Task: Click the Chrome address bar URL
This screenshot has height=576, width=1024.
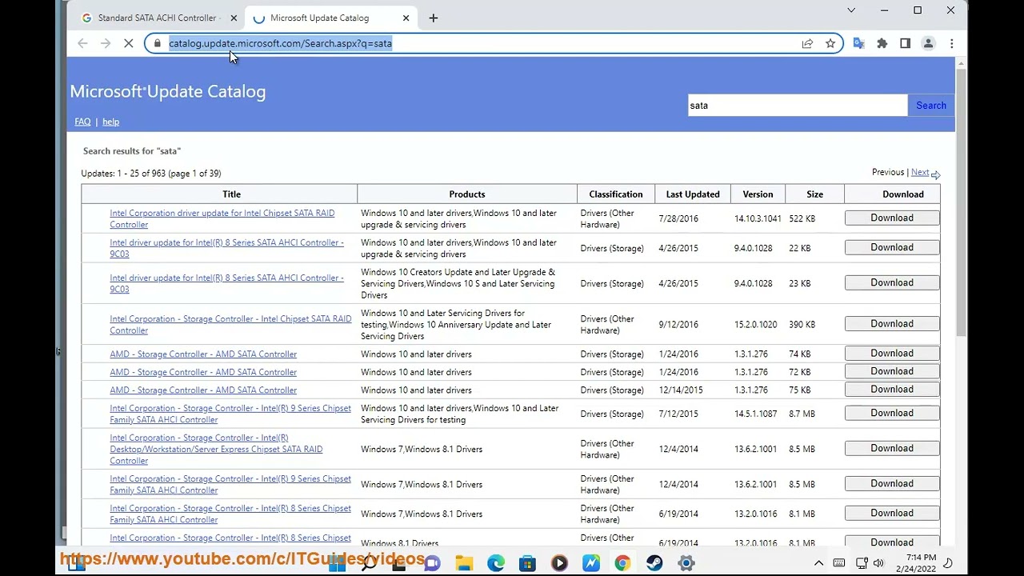Action: [x=280, y=43]
